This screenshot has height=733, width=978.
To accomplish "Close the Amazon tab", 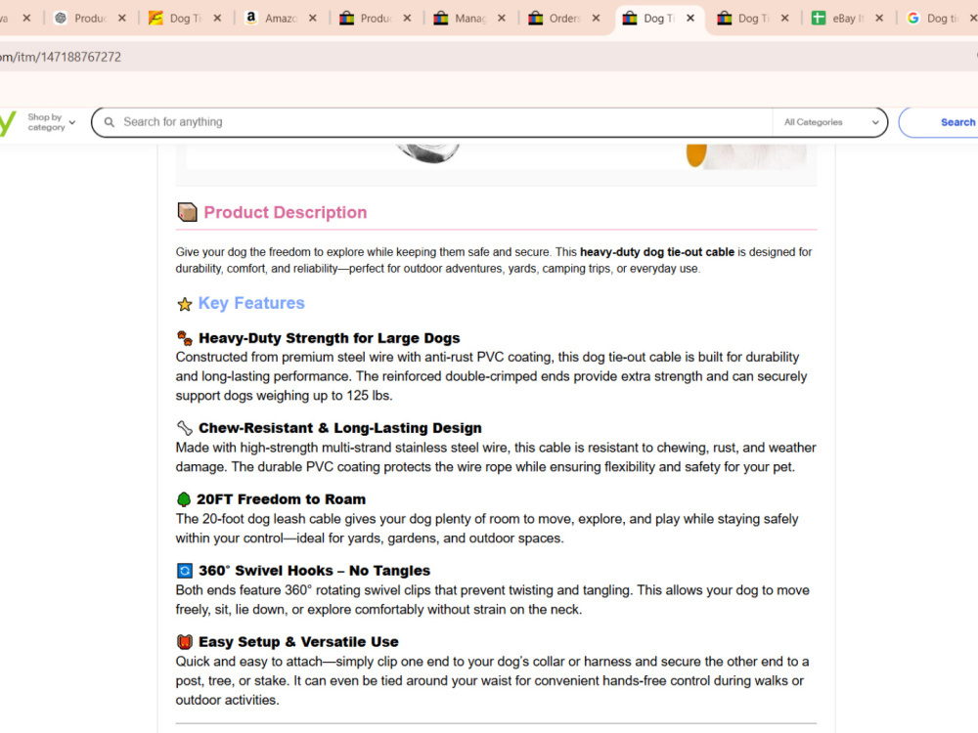I will click(x=313, y=19).
